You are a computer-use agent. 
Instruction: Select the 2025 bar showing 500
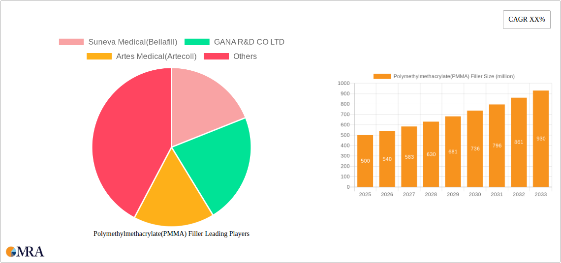(x=365, y=161)
